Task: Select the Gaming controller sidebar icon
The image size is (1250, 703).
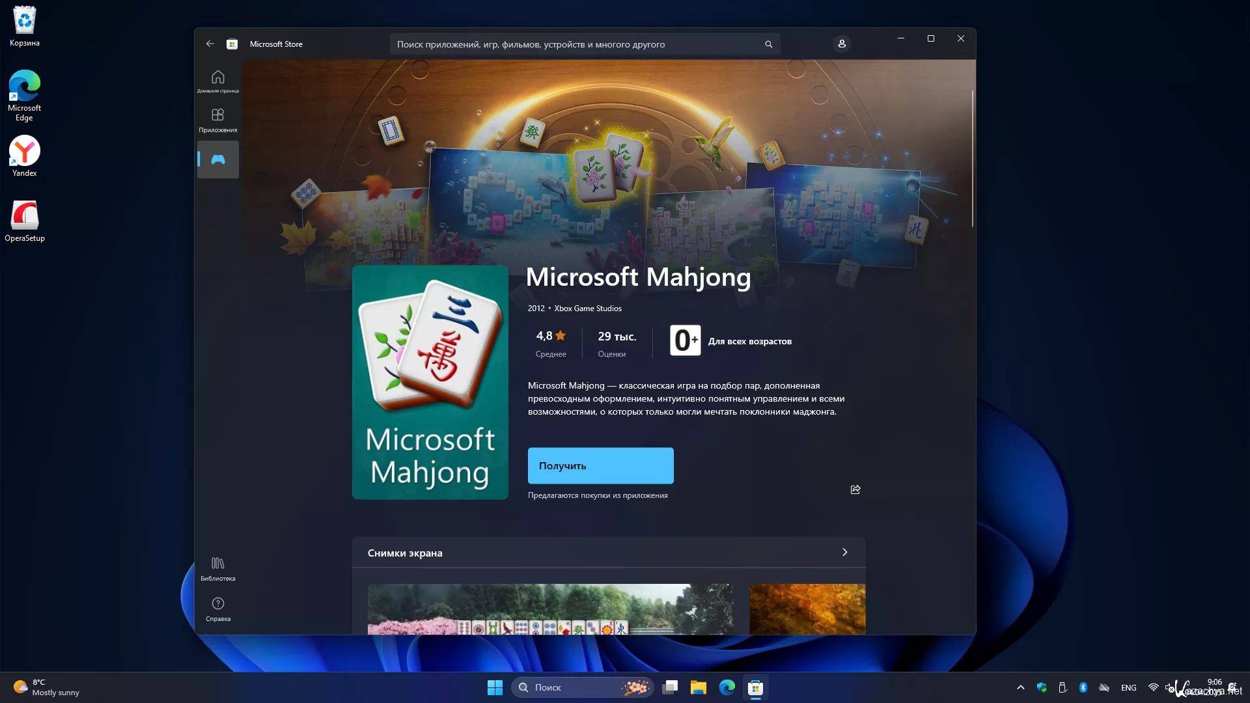Action: coord(217,159)
